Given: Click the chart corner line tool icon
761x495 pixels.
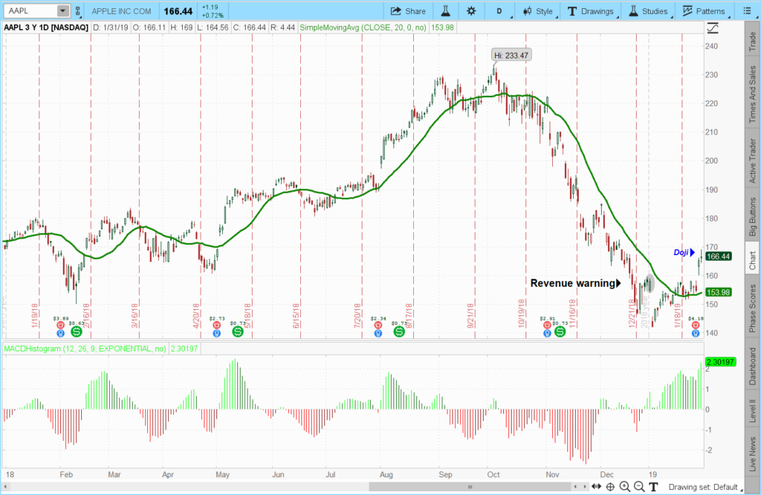Looking at the screenshot, I should pos(713,28).
